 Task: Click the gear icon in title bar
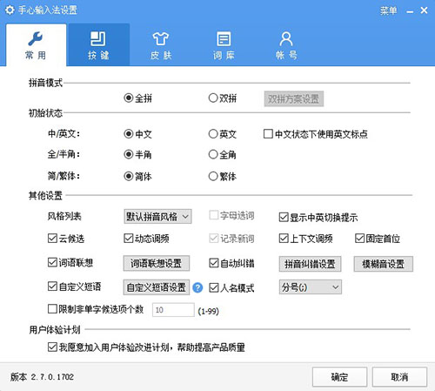10,10
